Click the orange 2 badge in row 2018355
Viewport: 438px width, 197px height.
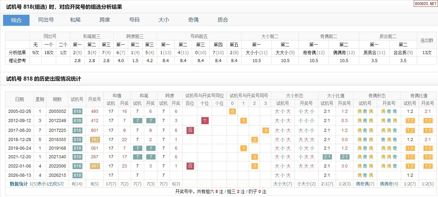click(255, 140)
